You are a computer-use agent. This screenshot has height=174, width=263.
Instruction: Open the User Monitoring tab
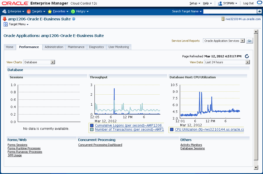[119, 47]
